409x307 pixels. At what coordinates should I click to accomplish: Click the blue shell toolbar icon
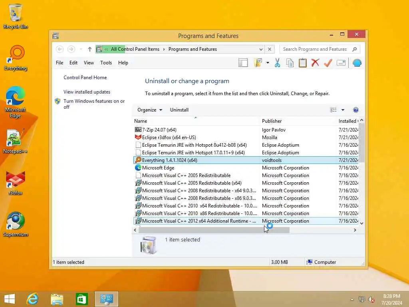[x=357, y=63]
